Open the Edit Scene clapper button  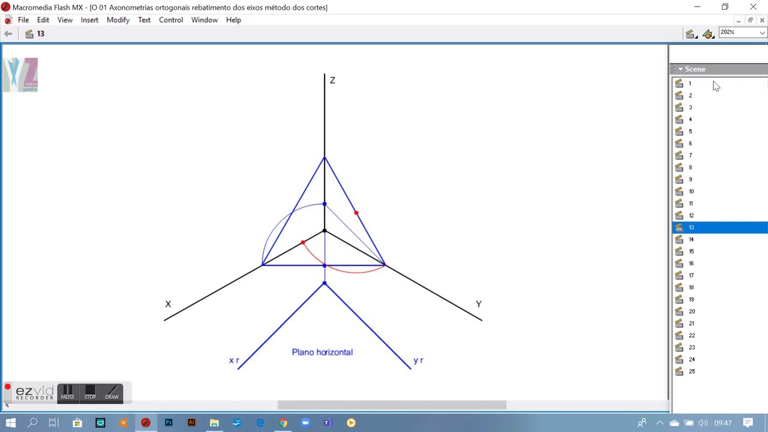(691, 34)
